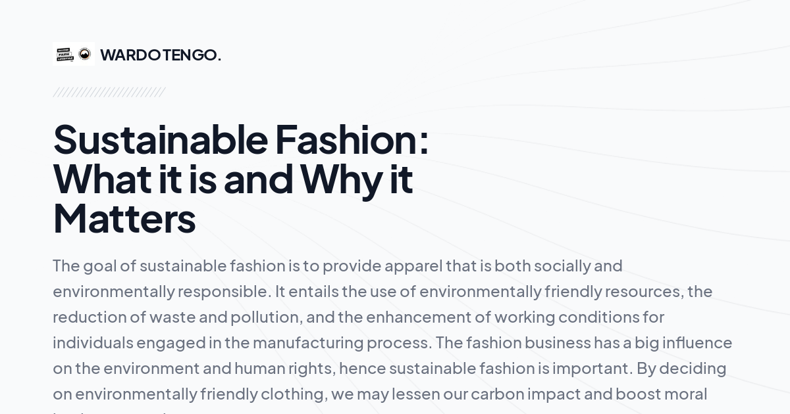
Task: Open the WARDOTENGO. site name link
Action: tap(160, 55)
